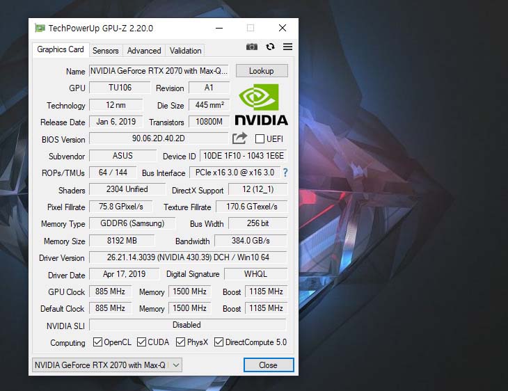Click the Close button
The width and height of the screenshot is (508, 391).
click(x=269, y=365)
